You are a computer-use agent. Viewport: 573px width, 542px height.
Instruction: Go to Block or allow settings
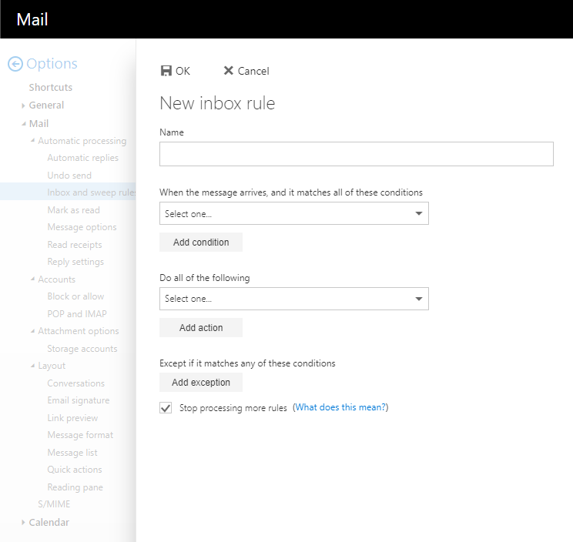point(75,296)
